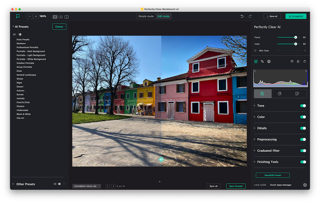The height and width of the screenshot is (203, 320).
Task: Expand the Tone section
Action: [254, 105]
